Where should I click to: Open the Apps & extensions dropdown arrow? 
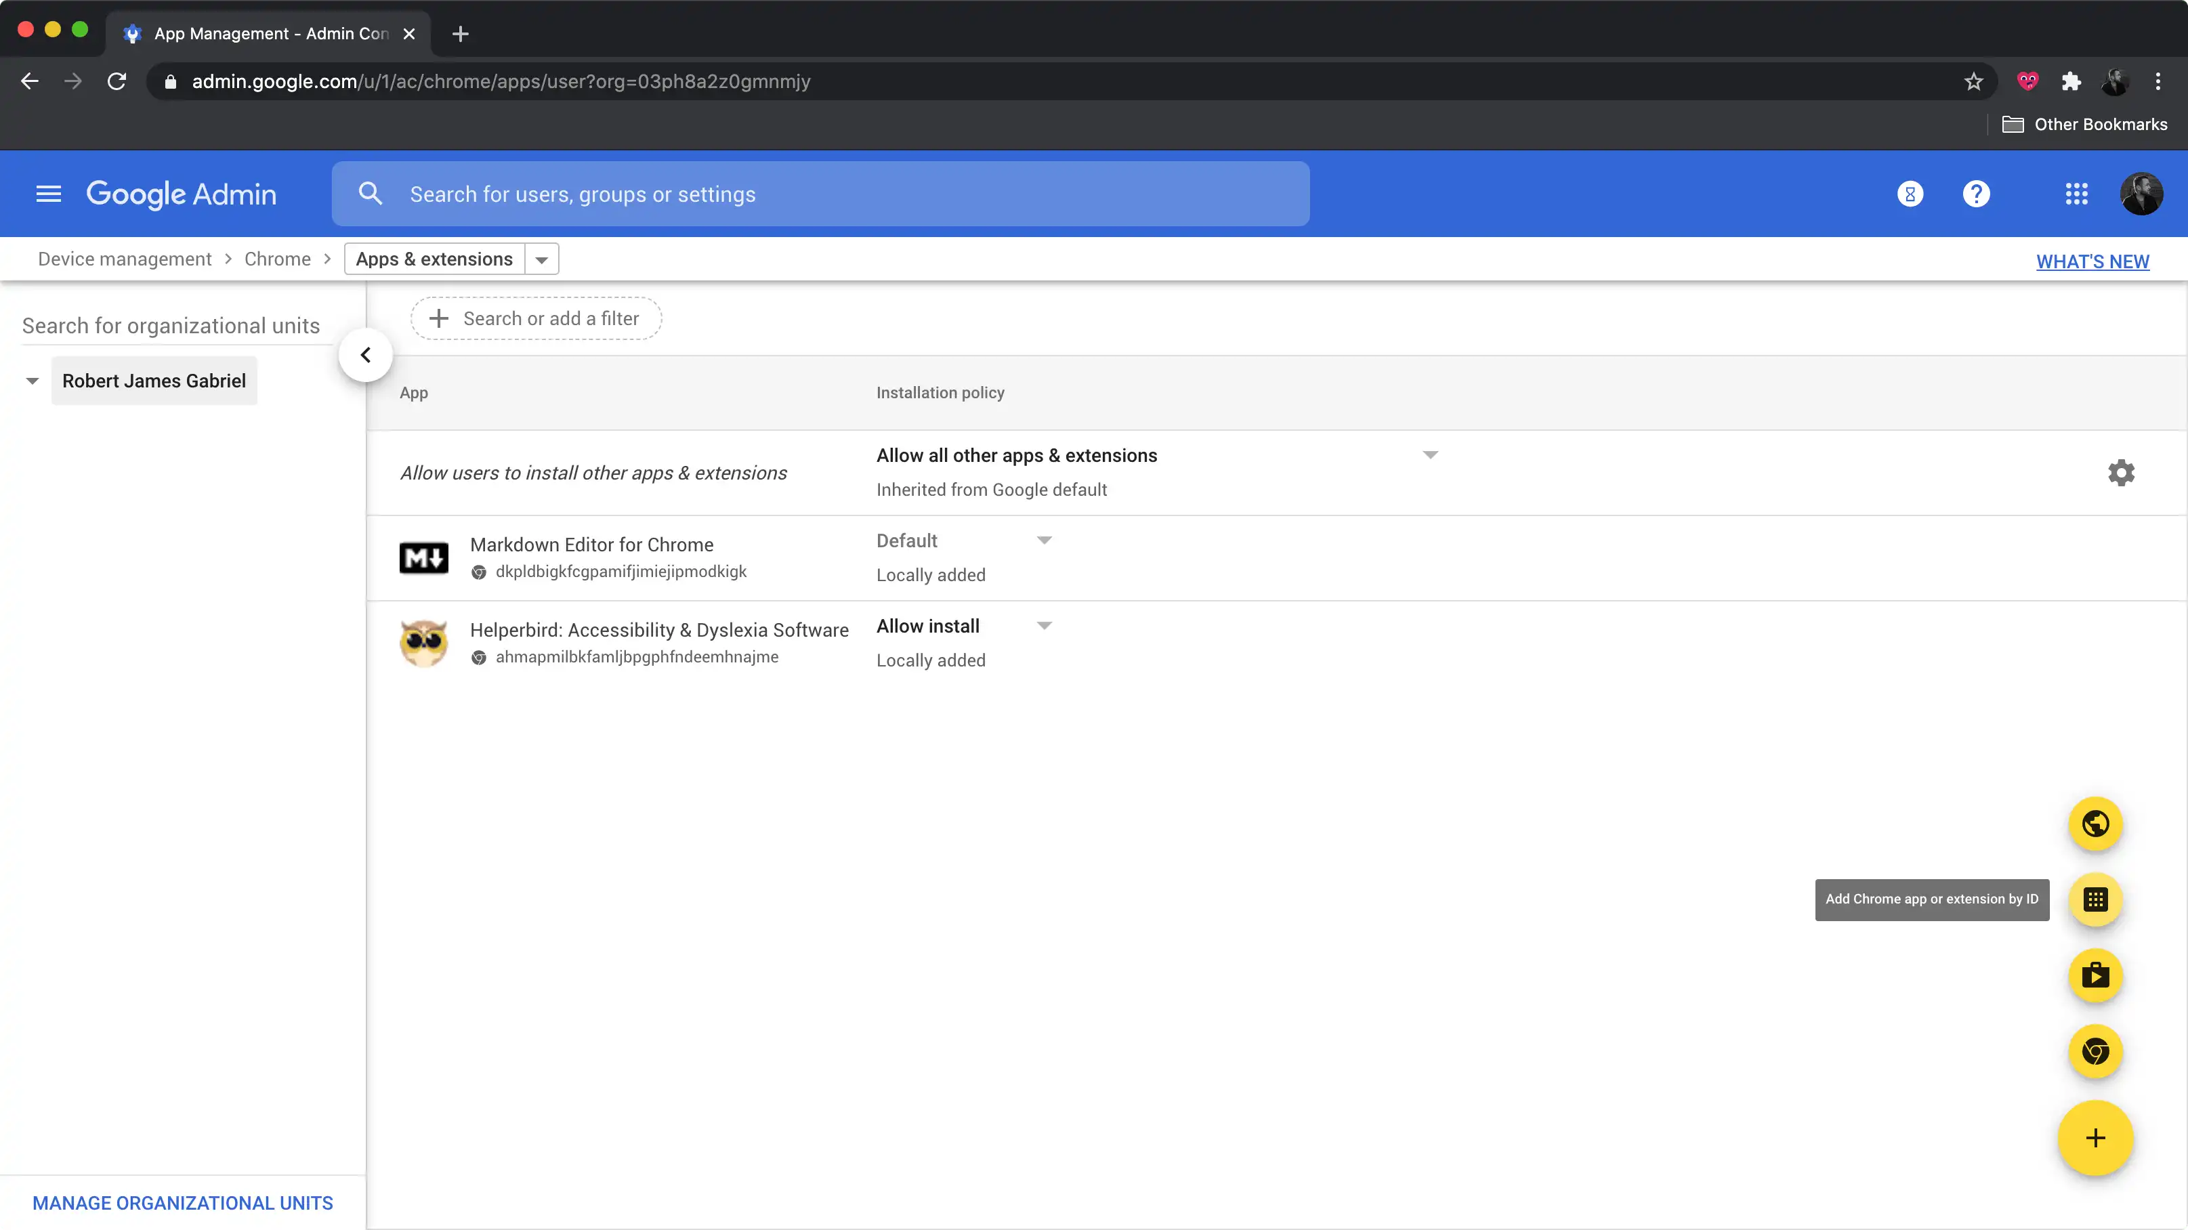point(542,259)
